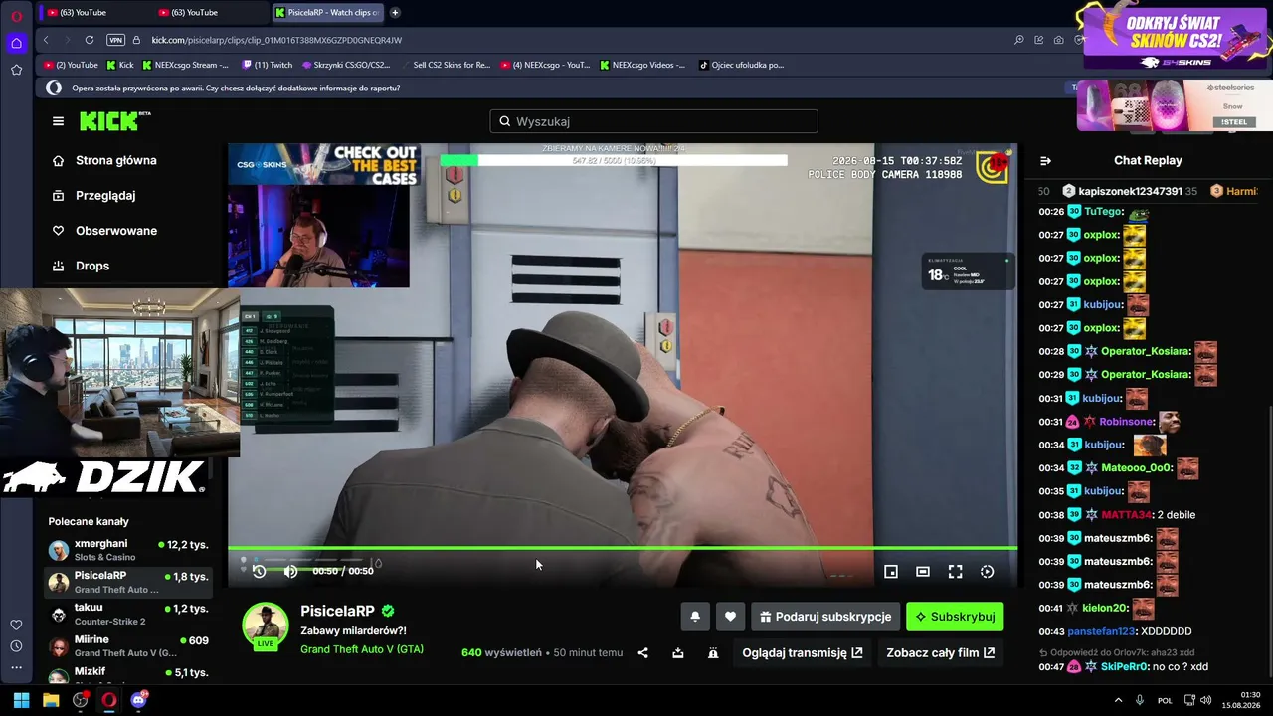
Task: Reload the page in Opera
Action: tap(90, 40)
